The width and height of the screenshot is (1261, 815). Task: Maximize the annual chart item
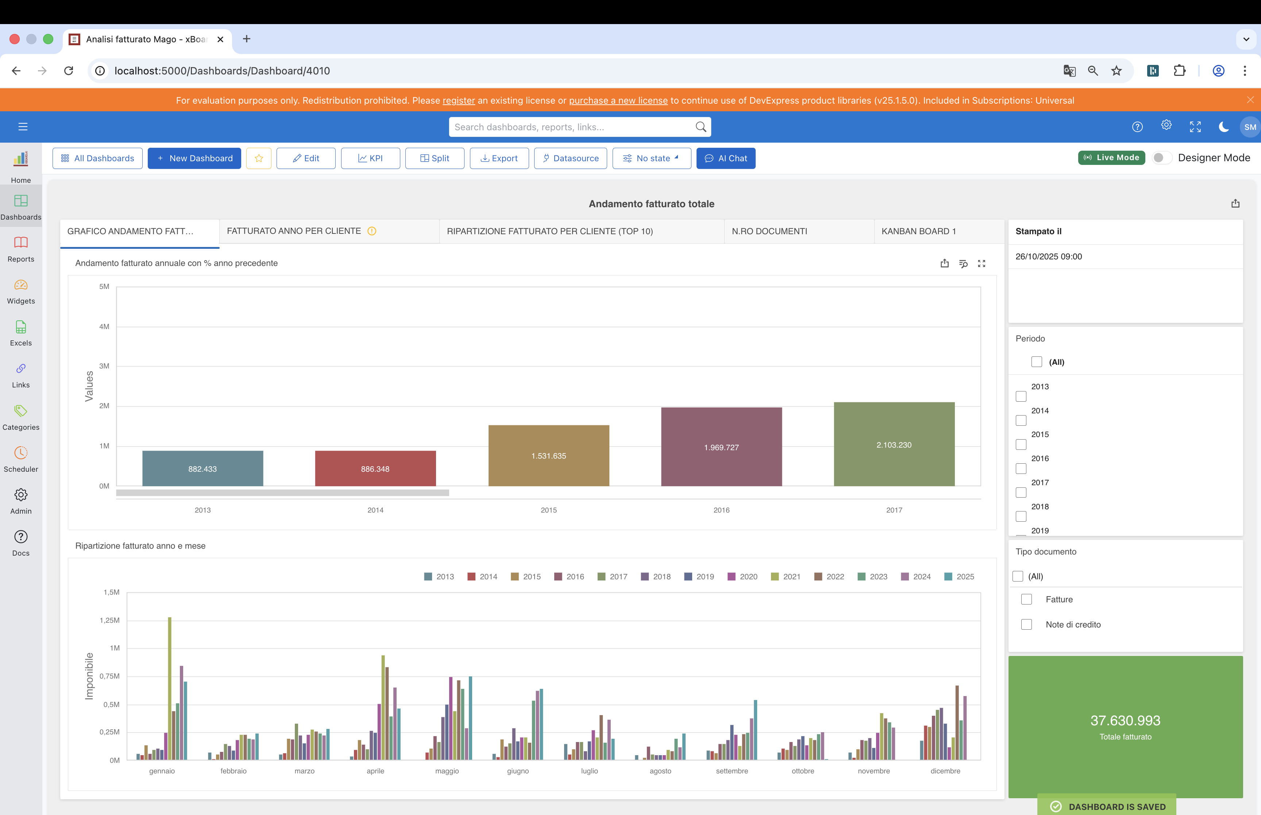point(982,263)
